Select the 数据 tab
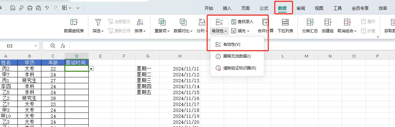Image resolution: width=395 pixels, height=127 pixels. pyautogui.click(x=282, y=9)
